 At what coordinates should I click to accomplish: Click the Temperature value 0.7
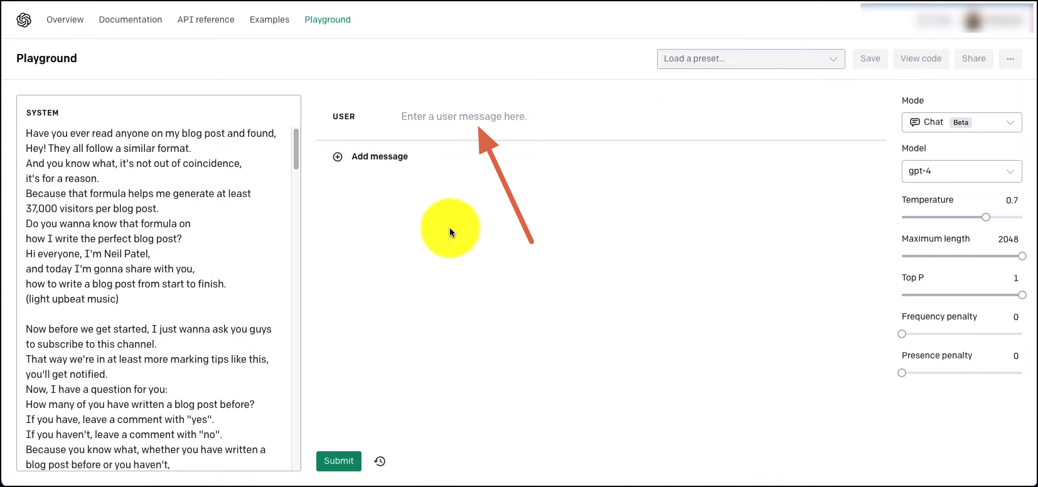pos(1012,201)
